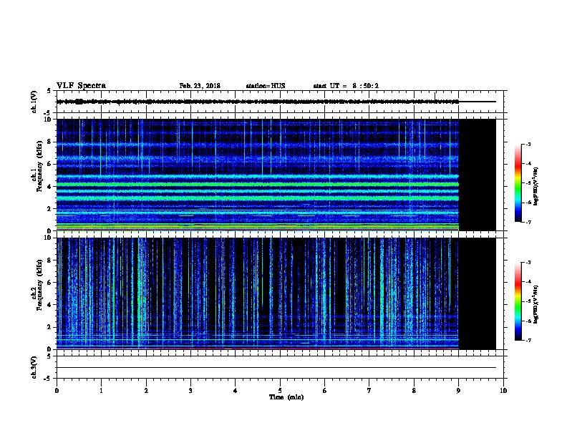567x438 pixels.
Task: Click the time axis tick label '9'
Action: [458, 390]
